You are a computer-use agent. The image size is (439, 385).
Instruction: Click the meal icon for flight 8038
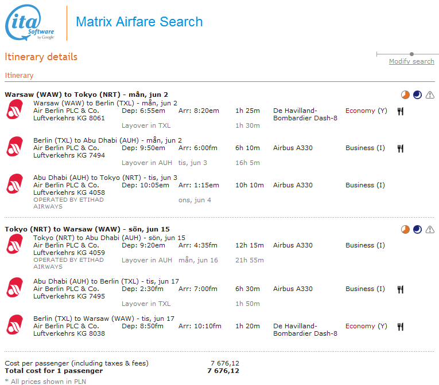coord(401,327)
